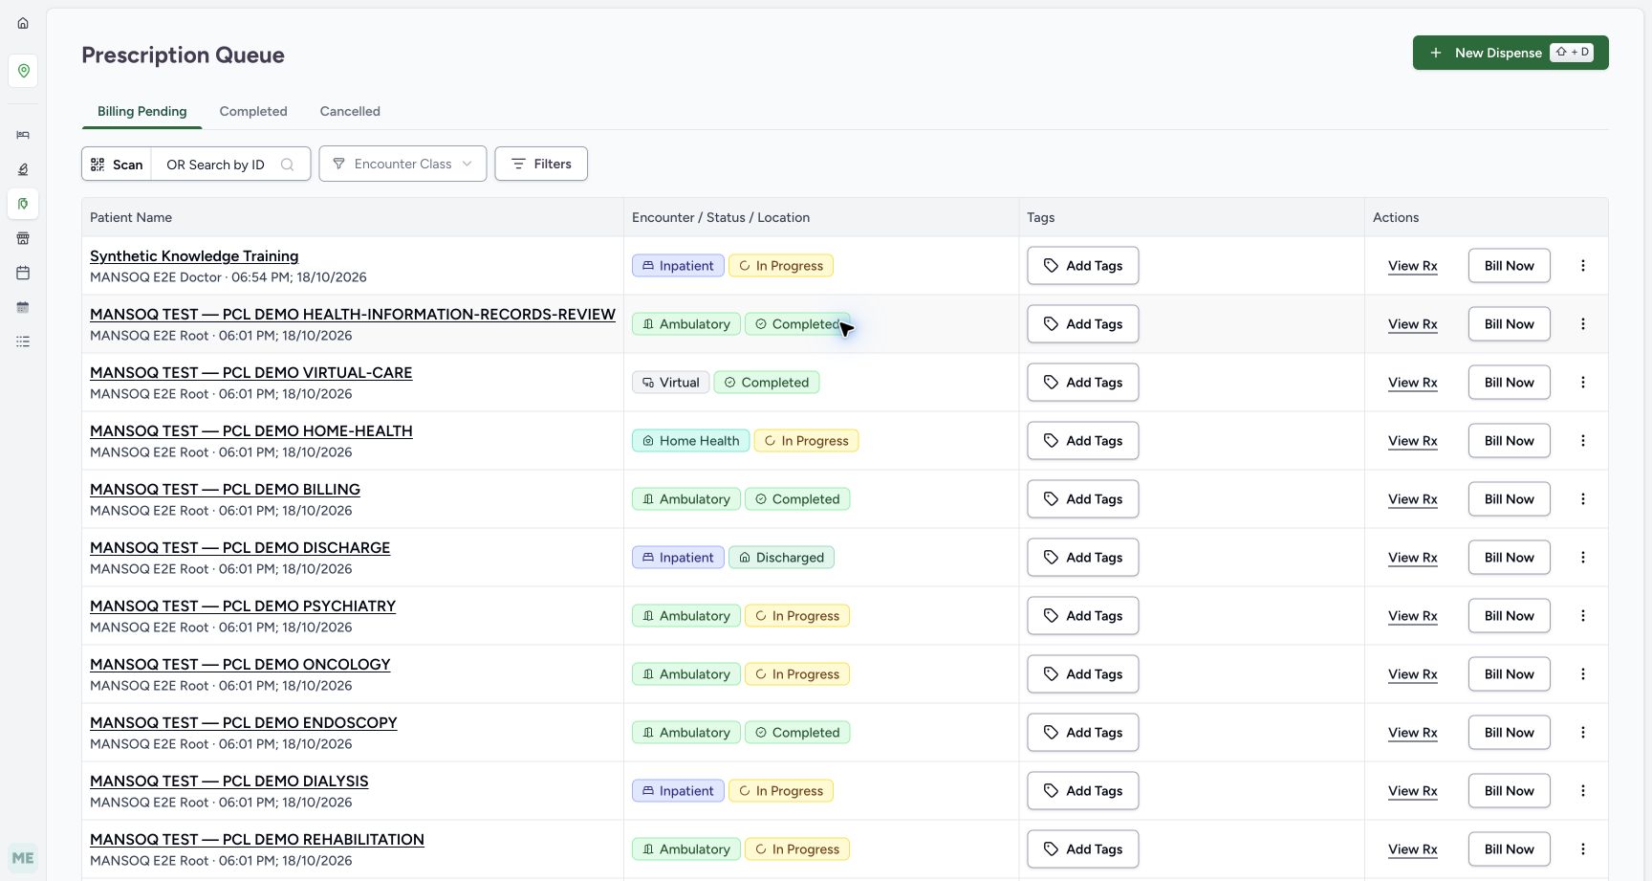This screenshot has height=881, width=1652.
Task: Click the Home Health encounter badge
Action: click(690, 441)
